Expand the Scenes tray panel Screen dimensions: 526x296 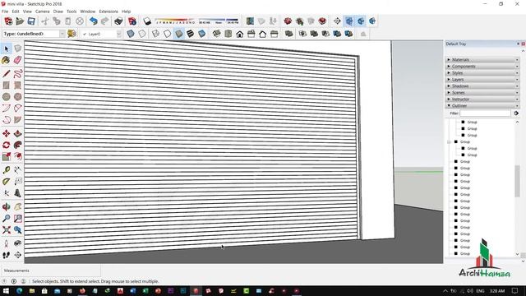(x=482, y=93)
